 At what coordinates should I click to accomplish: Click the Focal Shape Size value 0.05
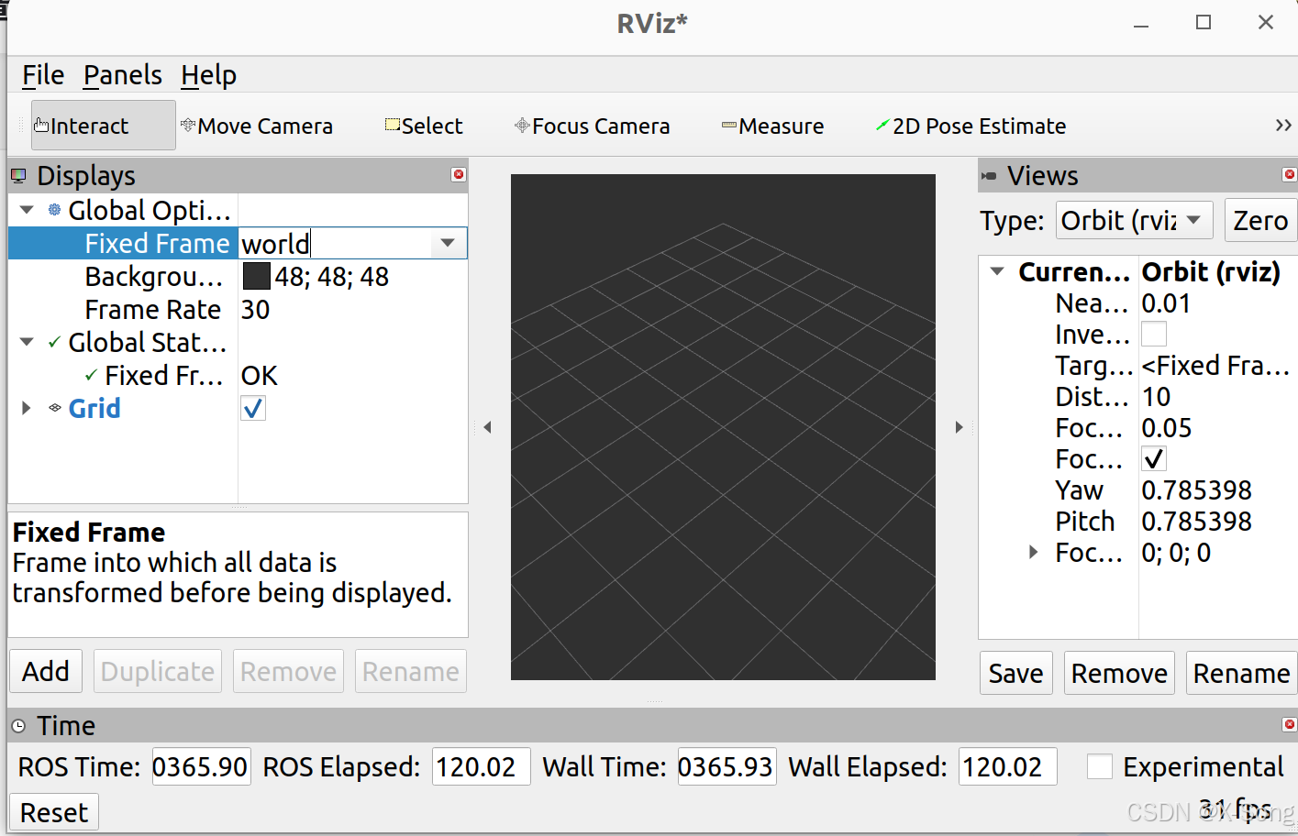click(1167, 428)
